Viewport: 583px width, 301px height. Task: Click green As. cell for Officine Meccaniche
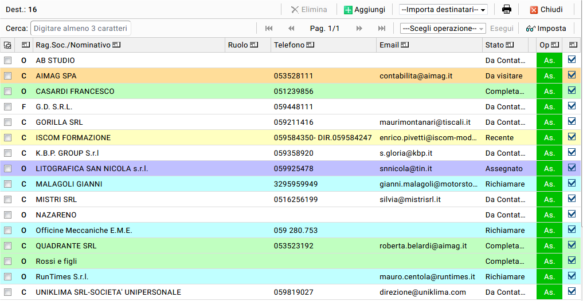549,231
